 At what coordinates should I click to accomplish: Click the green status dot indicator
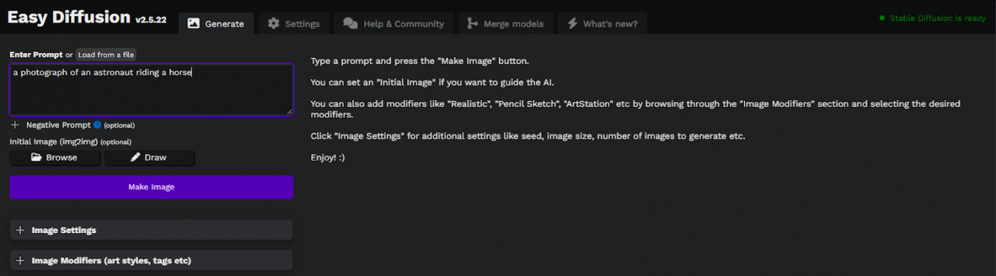(882, 18)
